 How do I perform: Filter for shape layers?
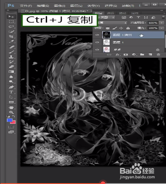tap(146, 17)
